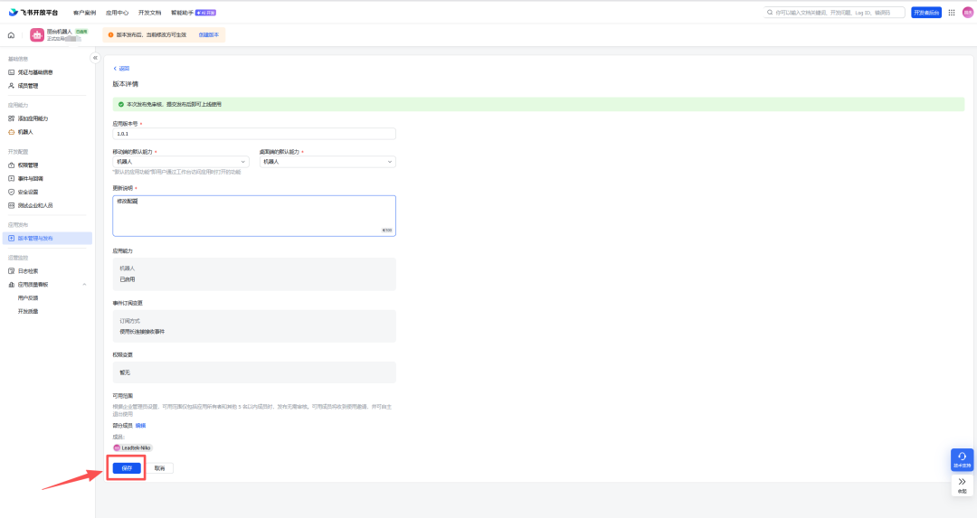Click the 应用版本号 input field

pyautogui.click(x=254, y=134)
